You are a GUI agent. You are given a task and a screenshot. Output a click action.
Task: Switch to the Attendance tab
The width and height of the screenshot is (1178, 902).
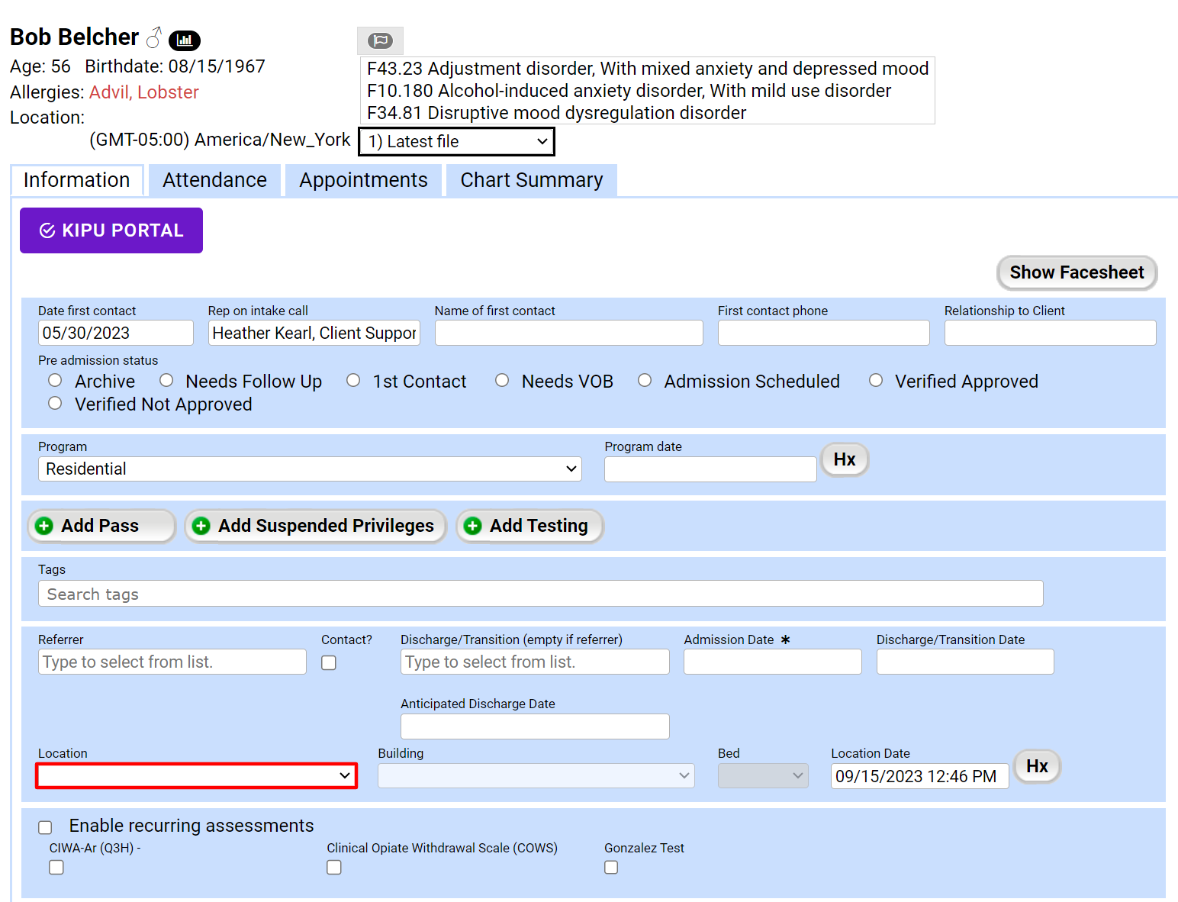click(214, 180)
